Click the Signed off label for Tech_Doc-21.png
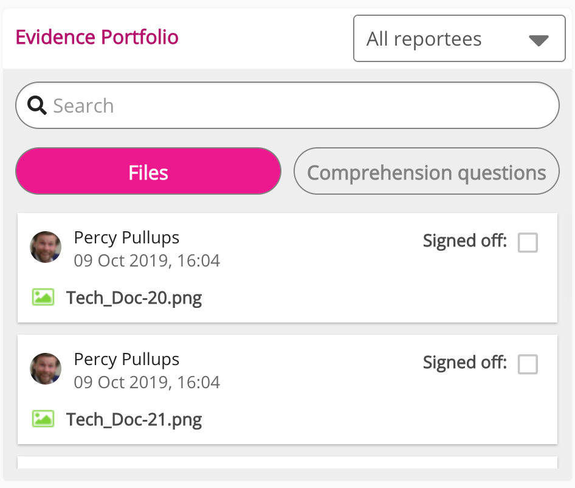The width and height of the screenshot is (575, 488). click(x=464, y=363)
